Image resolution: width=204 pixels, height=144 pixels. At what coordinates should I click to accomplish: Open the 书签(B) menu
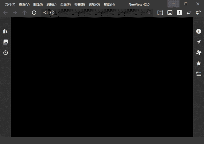coord(80,4)
